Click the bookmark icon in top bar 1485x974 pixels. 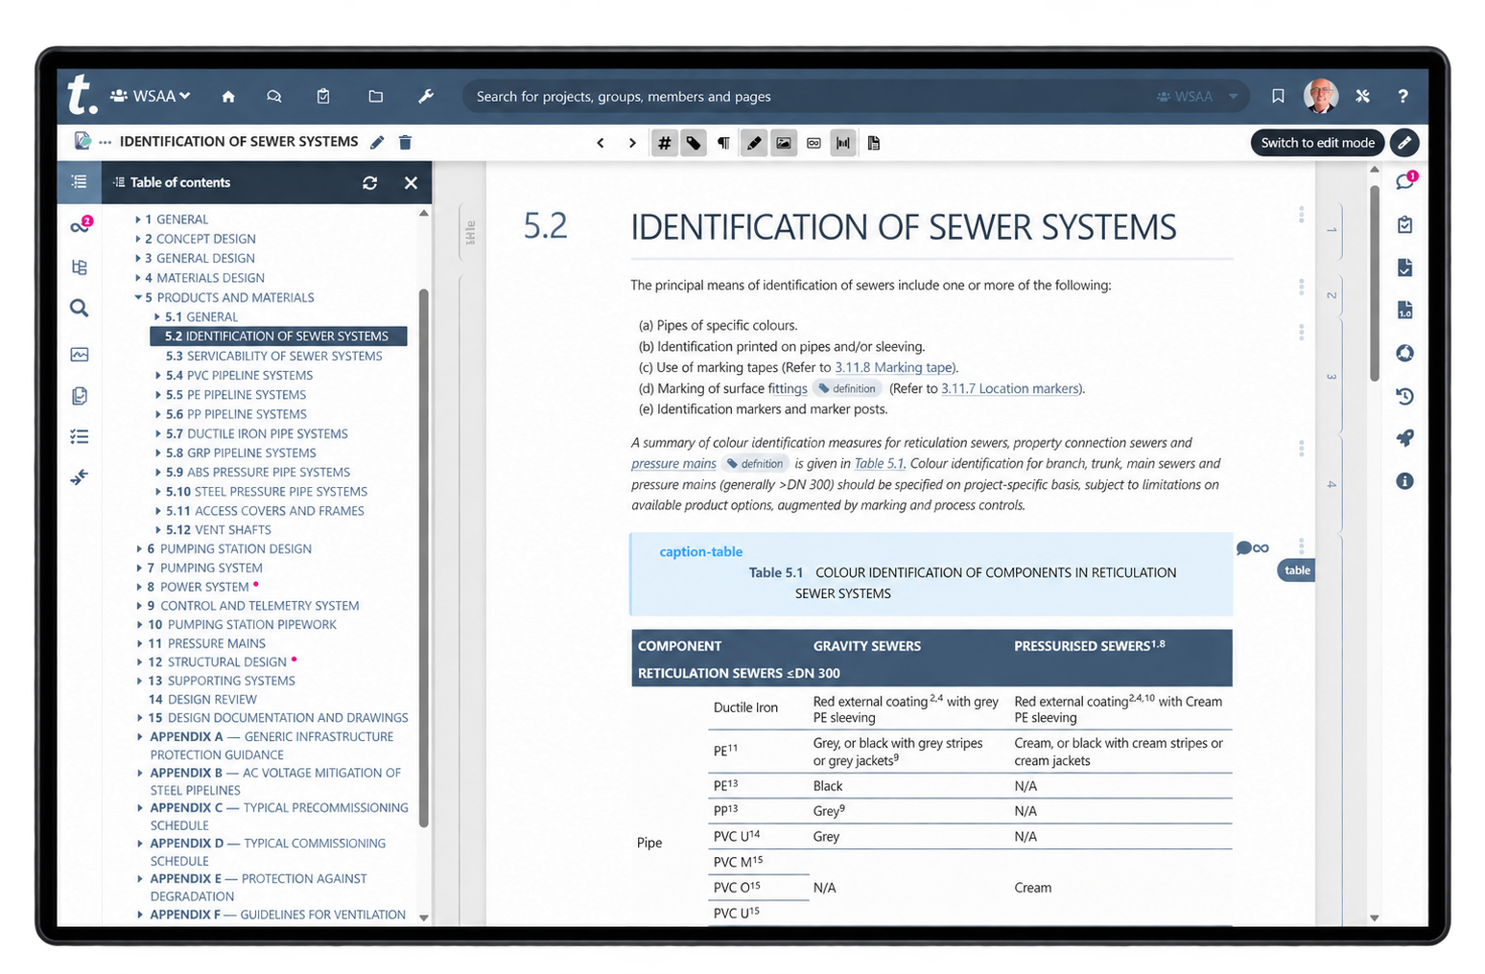(x=1278, y=96)
